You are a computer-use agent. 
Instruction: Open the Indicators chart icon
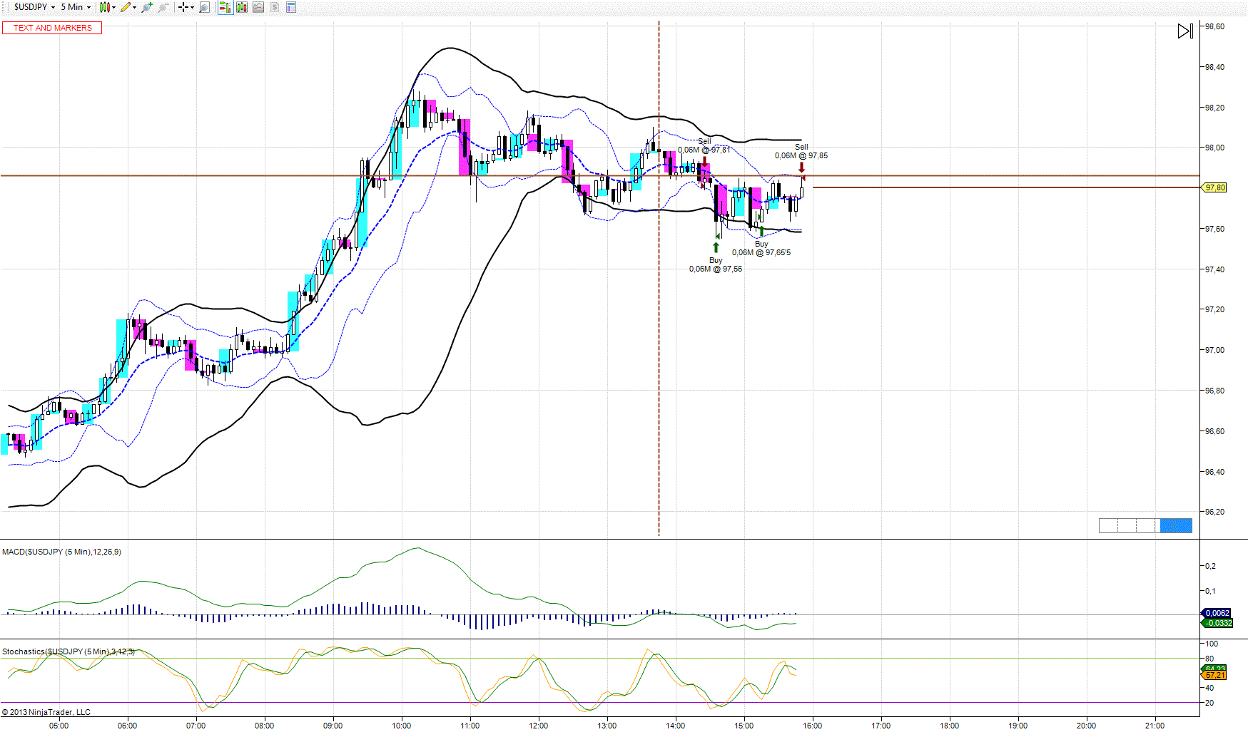click(x=258, y=7)
